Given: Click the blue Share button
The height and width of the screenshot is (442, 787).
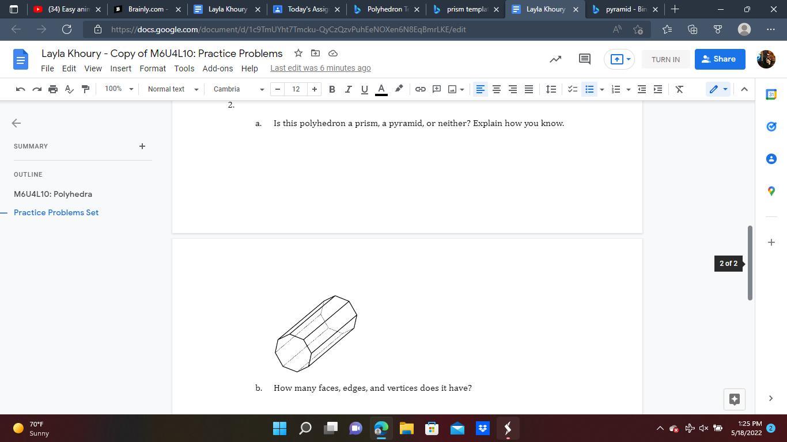Looking at the screenshot, I should [x=719, y=59].
